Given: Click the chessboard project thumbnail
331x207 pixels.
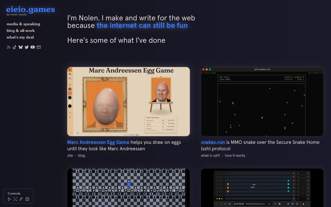Looking at the screenshot, I should 128,188.
